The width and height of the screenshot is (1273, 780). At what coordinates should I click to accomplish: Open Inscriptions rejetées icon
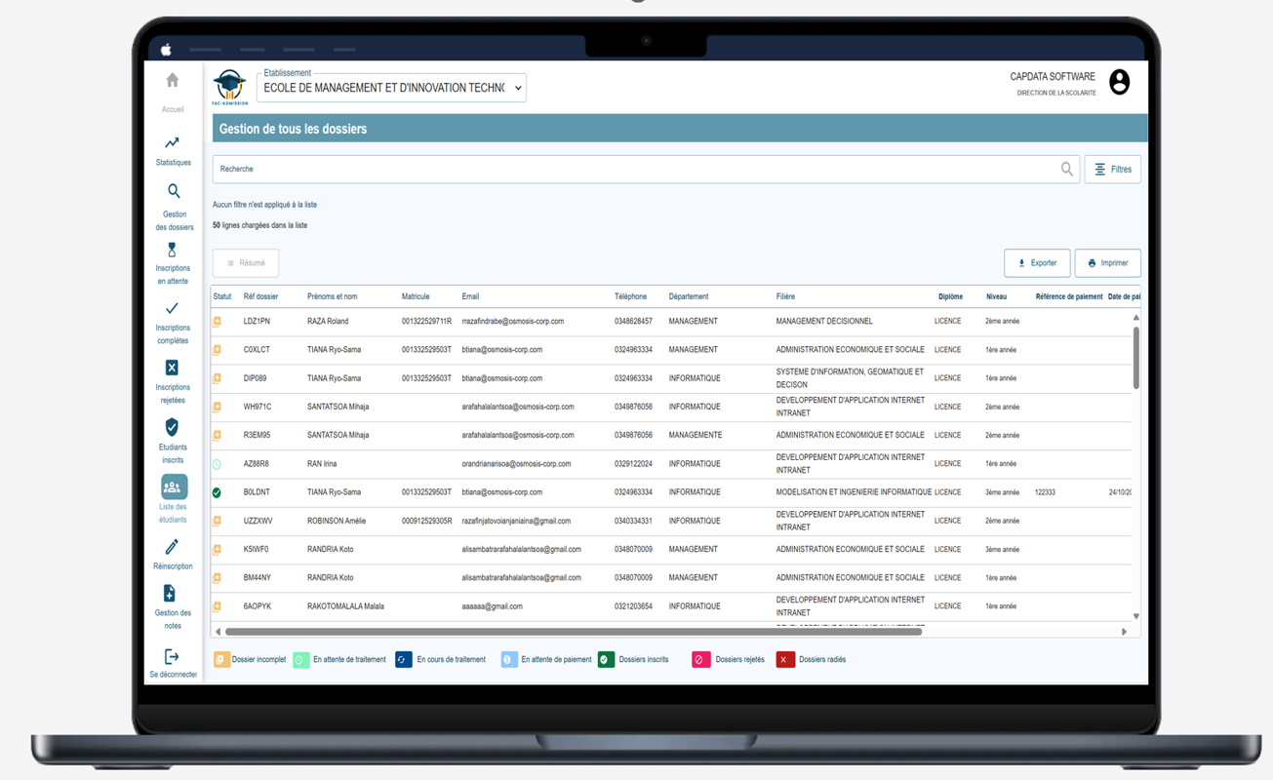click(x=172, y=368)
